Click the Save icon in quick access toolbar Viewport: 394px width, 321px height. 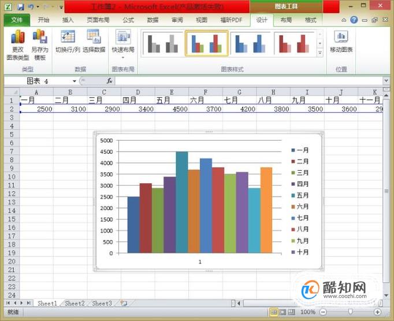(x=21, y=7)
